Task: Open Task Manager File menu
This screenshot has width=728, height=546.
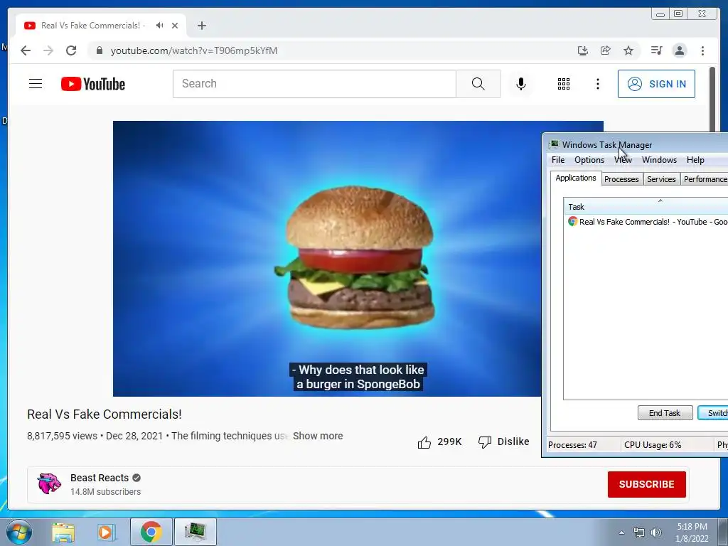Action: [558, 160]
